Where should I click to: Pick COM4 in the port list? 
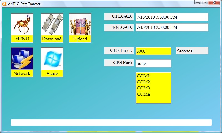click(x=143, y=94)
